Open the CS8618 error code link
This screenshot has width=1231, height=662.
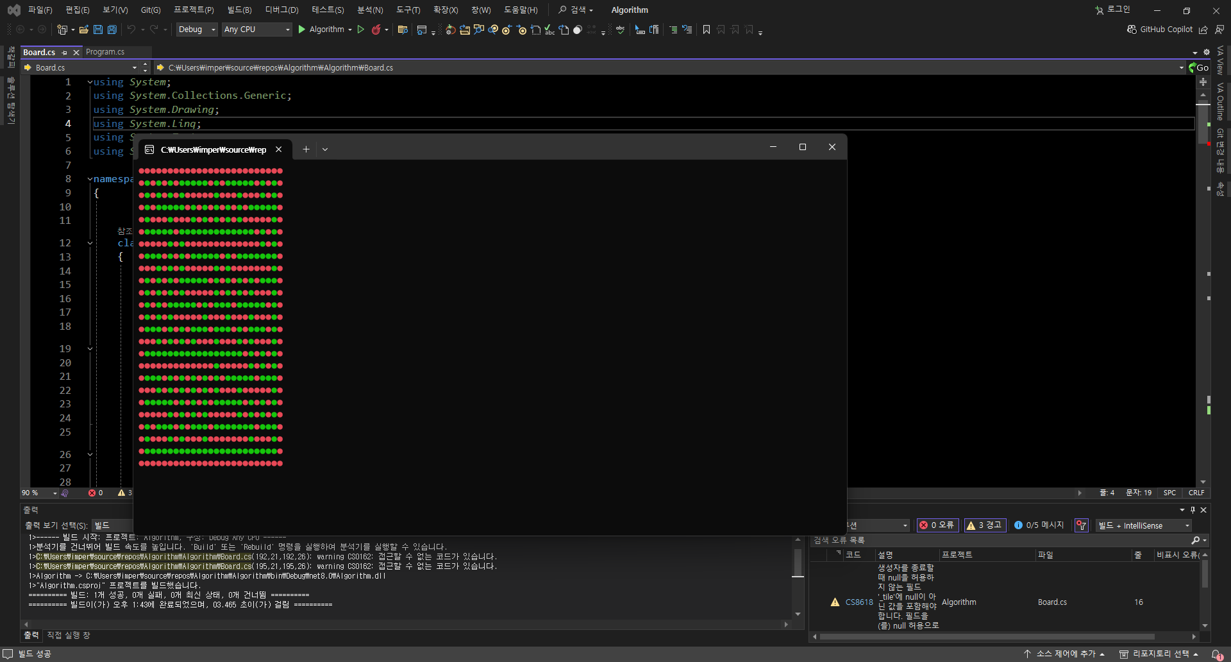[x=859, y=602]
